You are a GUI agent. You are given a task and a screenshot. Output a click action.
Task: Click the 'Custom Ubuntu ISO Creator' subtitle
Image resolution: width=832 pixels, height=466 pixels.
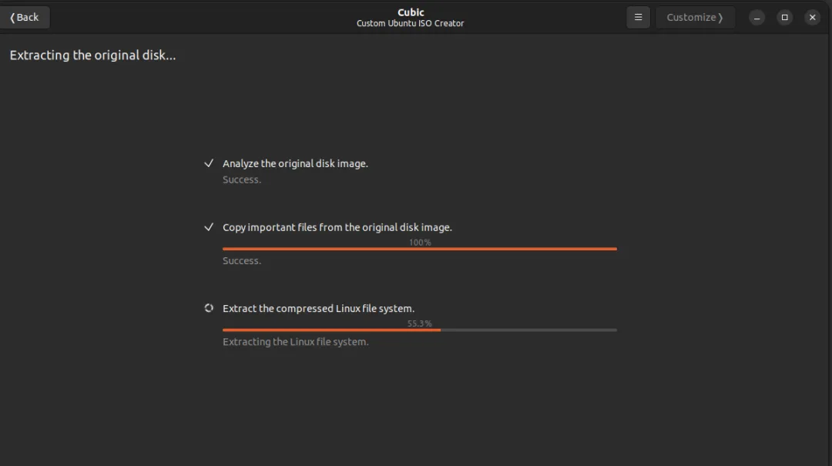pos(410,23)
